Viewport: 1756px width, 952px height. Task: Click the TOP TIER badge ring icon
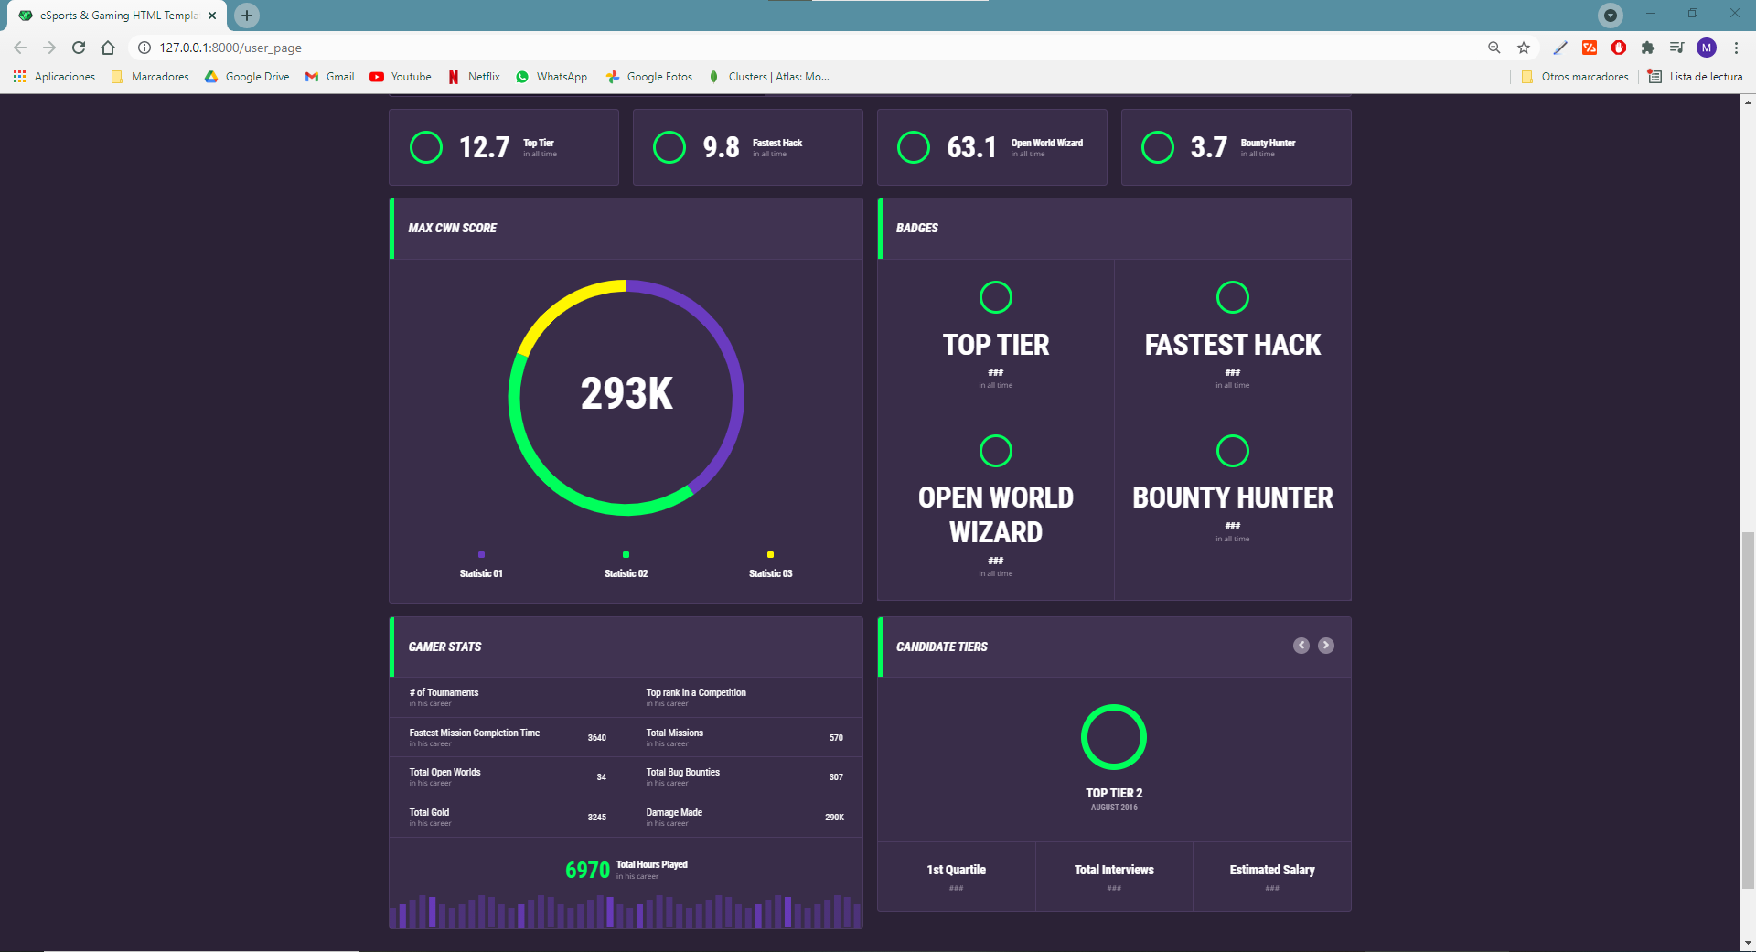996,297
